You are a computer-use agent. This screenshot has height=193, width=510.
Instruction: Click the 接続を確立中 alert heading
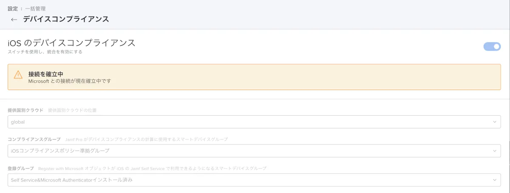[45, 74]
